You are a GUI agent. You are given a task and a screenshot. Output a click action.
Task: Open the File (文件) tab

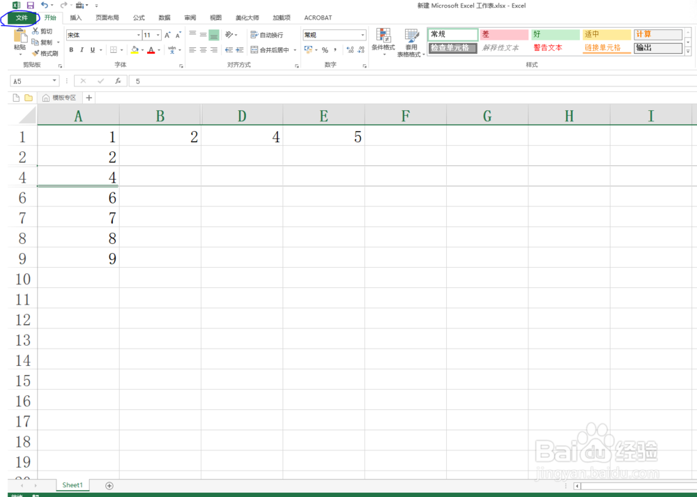[22, 18]
